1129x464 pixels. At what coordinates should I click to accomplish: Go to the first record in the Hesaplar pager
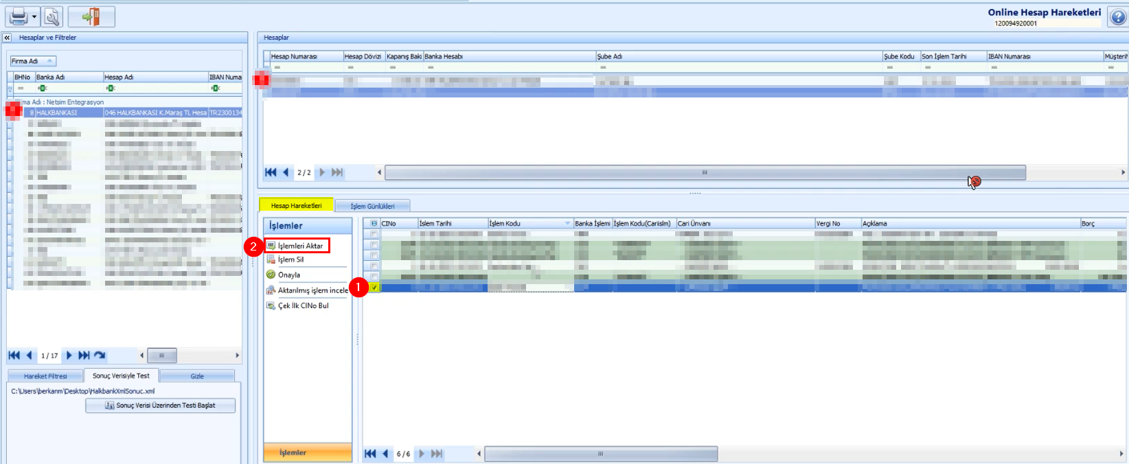click(x=271, y=172)
